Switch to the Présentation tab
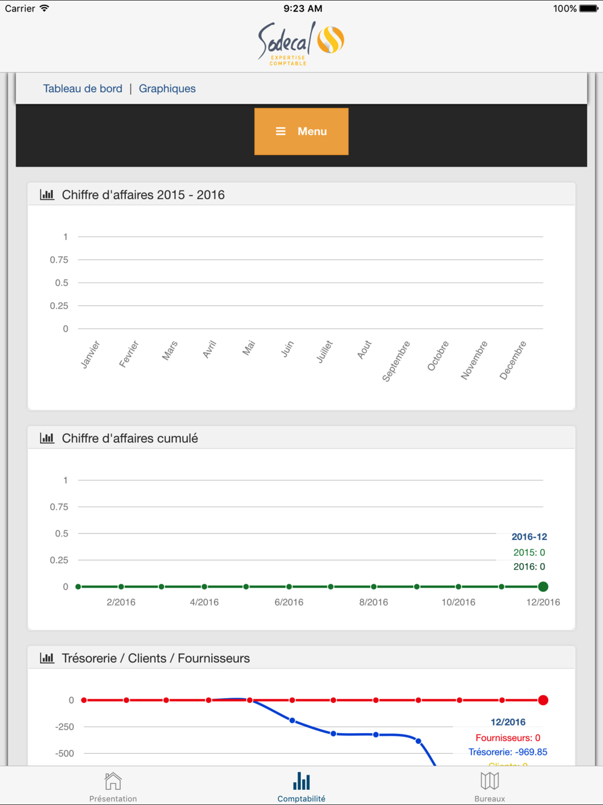The height and width of the screenshot is (805, 603). coord(113,786)
